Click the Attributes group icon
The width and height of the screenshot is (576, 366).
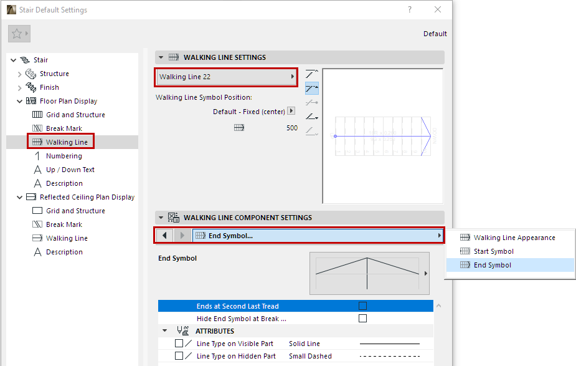pyautogui.click(x=182, y=330)
